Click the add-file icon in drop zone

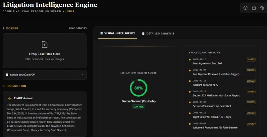pos(45,45)
